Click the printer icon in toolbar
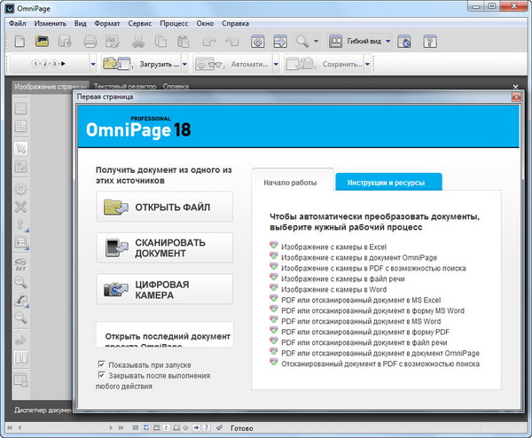The height and width of the screenshot is (438, 532). click(90, 41)
